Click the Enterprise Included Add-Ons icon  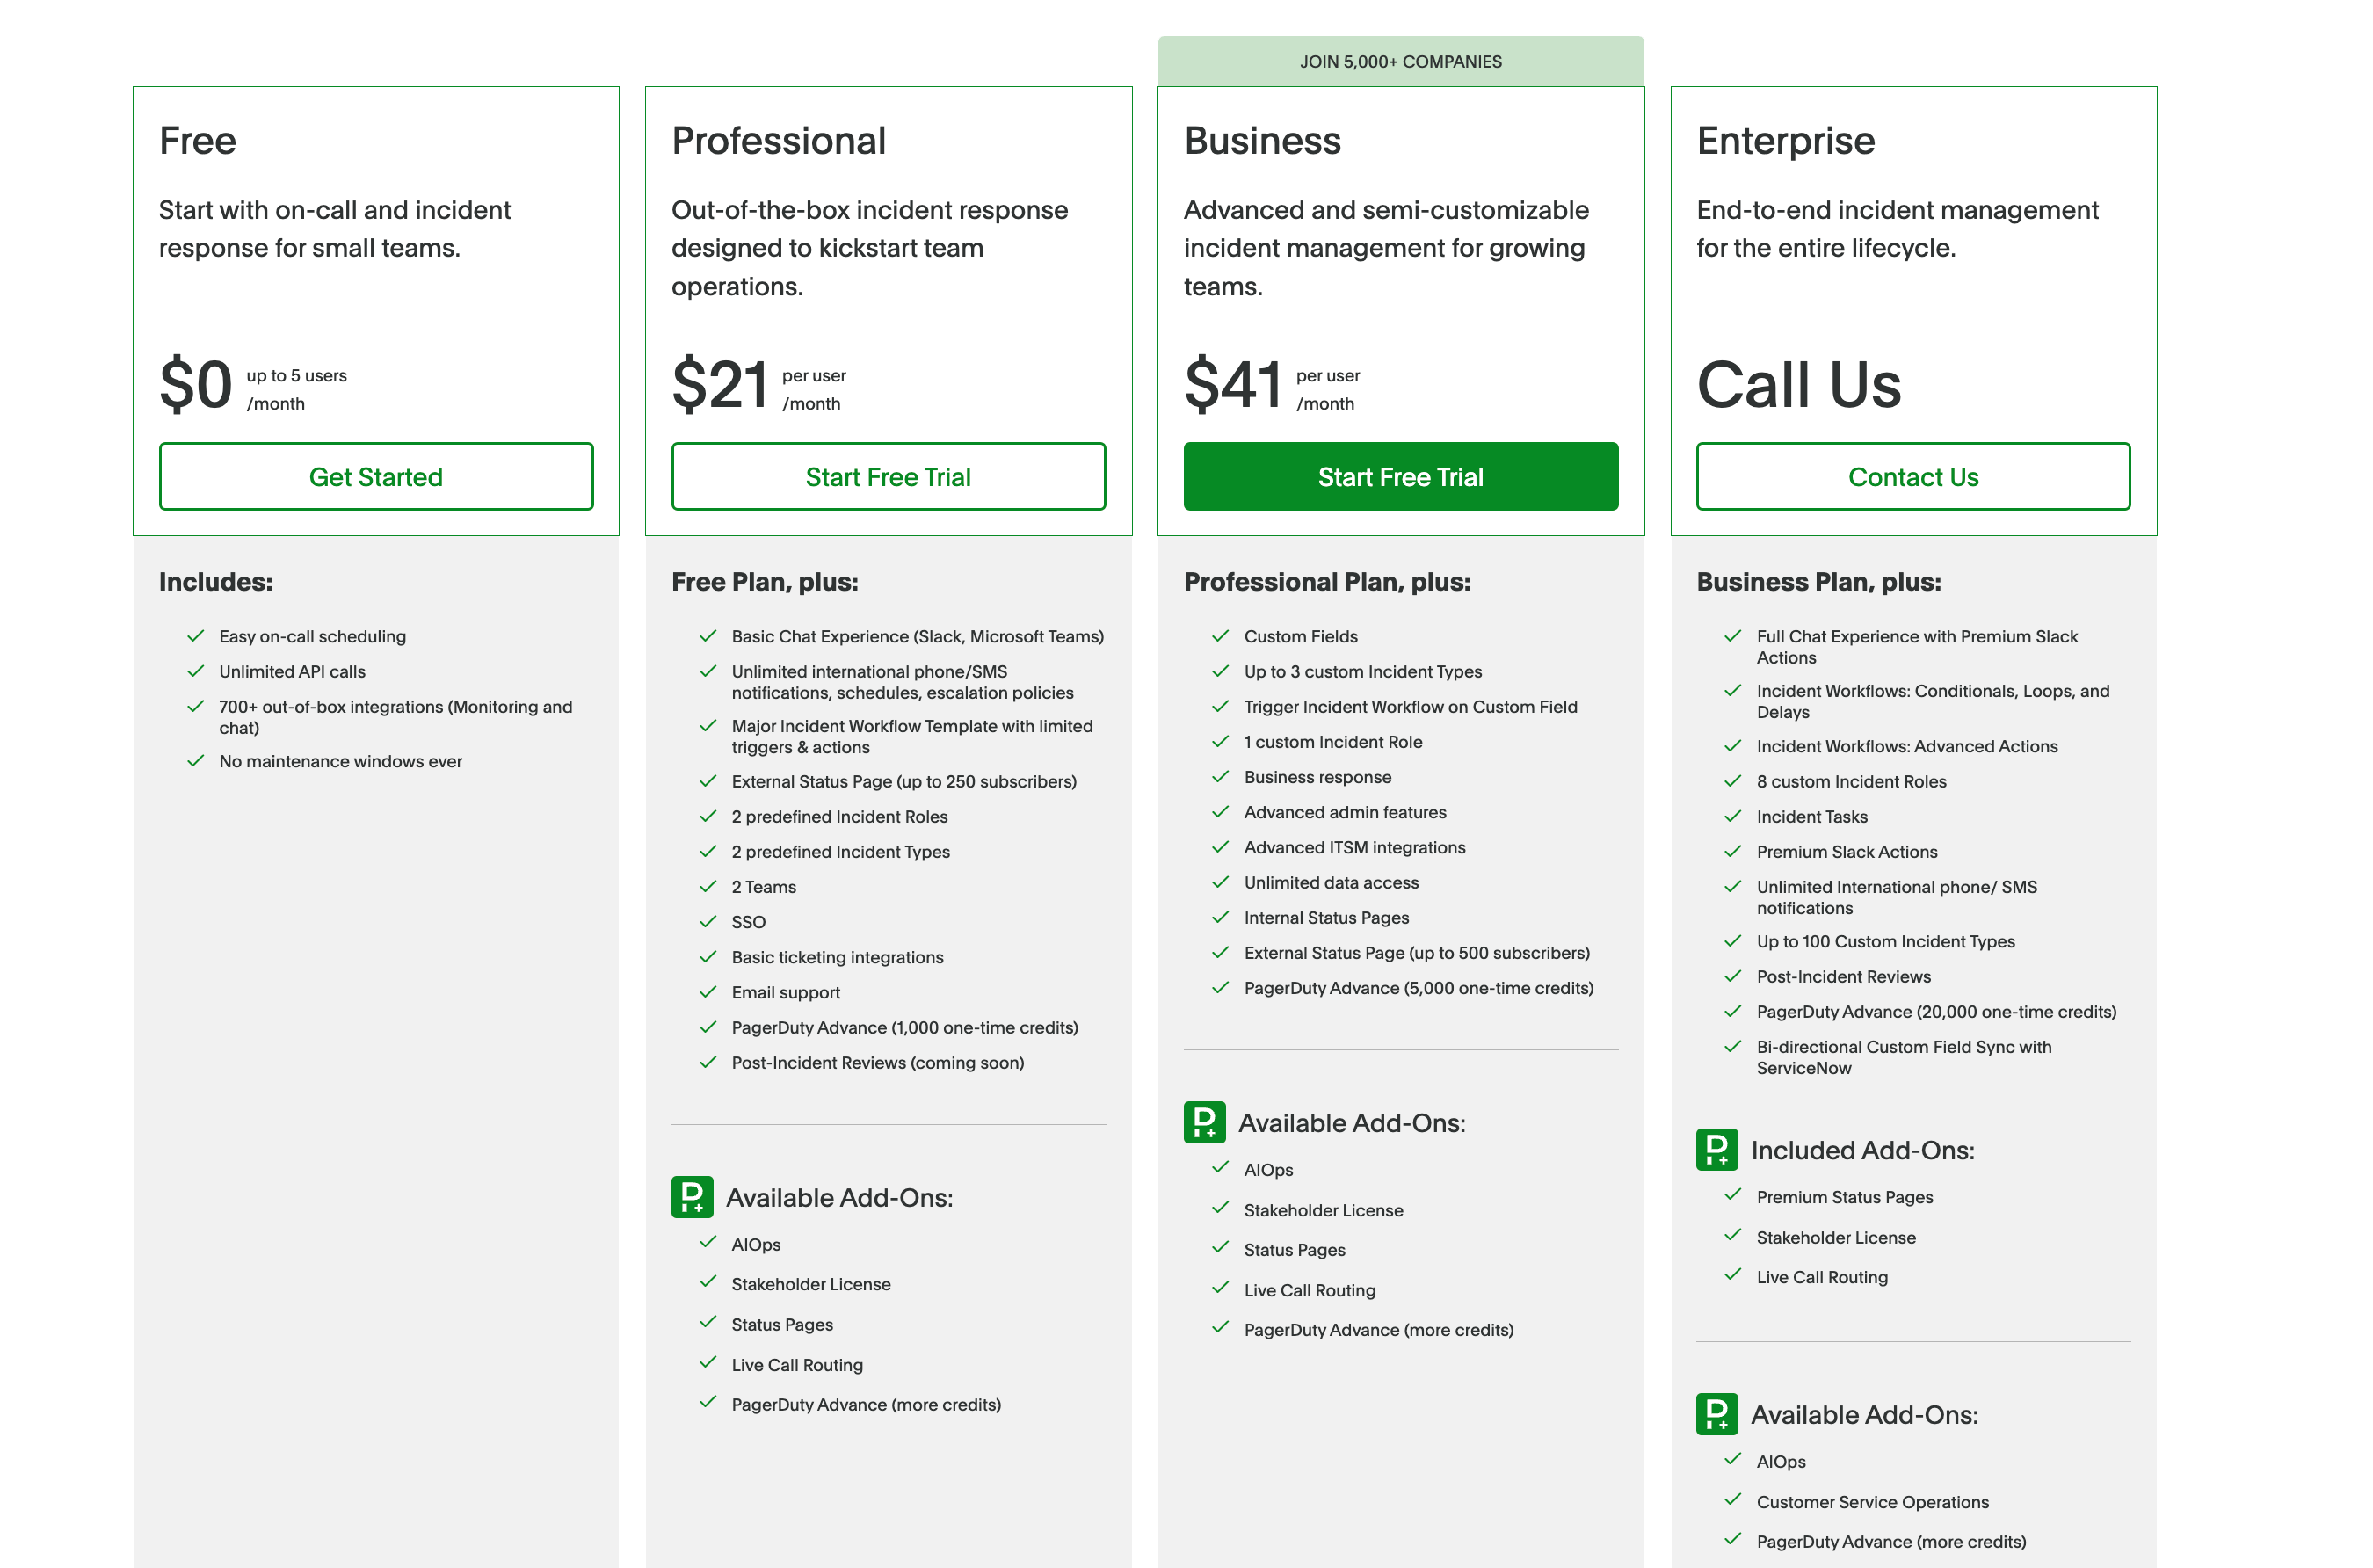click(1717, 1150)
